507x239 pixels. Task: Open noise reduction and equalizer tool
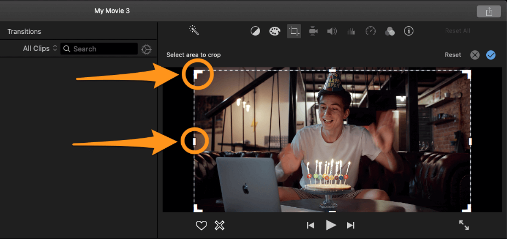coord(351,31)
